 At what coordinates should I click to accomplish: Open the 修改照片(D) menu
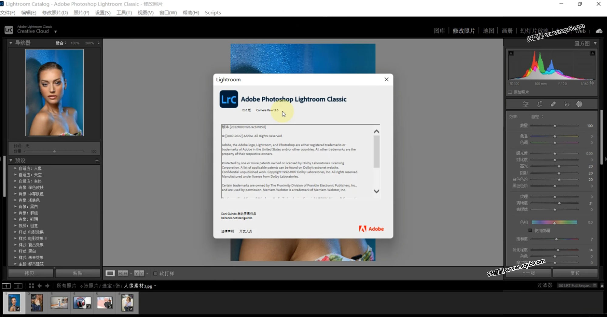click(x=55, y=12)
